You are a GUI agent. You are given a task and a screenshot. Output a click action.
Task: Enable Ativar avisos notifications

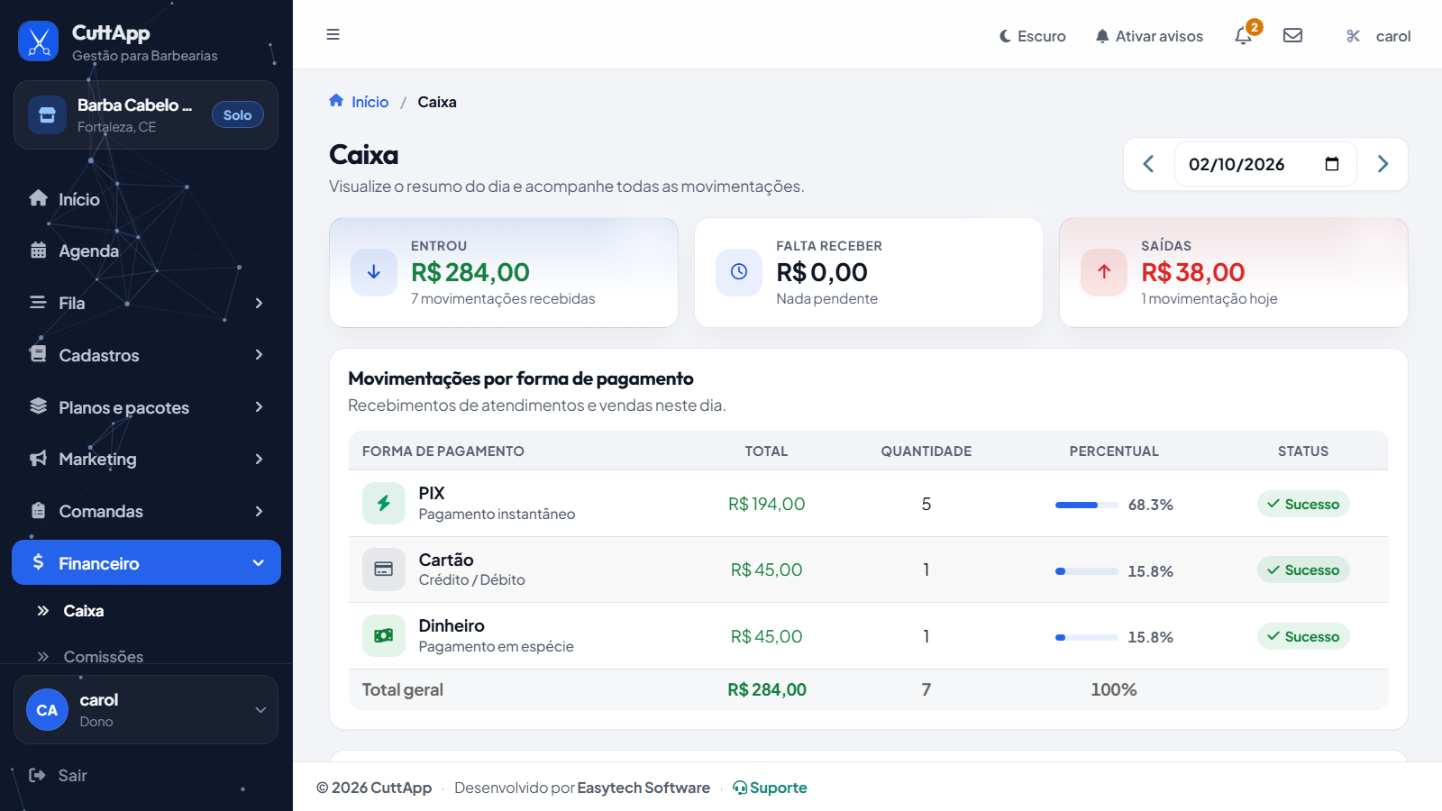tap(1149, 36)
